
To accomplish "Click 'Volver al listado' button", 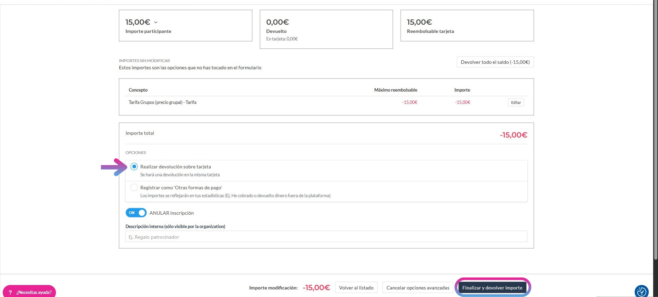I will coord(356,288).
